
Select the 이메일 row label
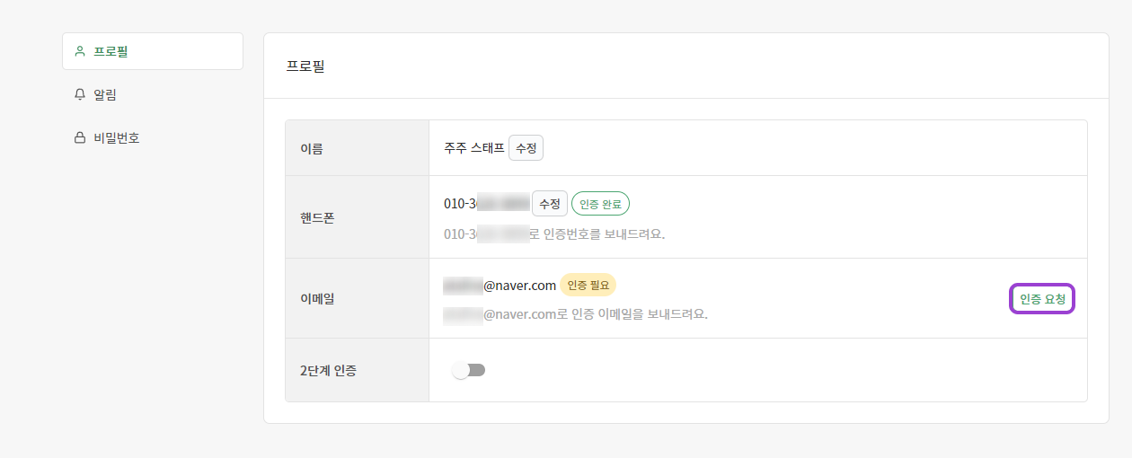(x=317, y=298)
